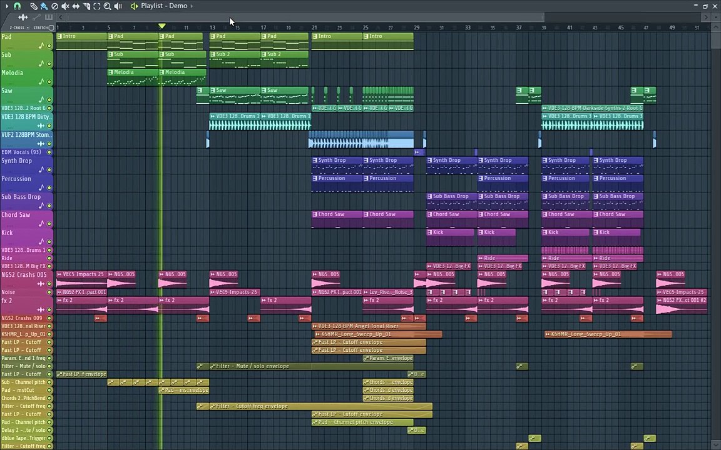The width and height of the screenshot is (721, 450).
Task: Click the note icon on Percussion track
Action: click(x=41, y=187)
